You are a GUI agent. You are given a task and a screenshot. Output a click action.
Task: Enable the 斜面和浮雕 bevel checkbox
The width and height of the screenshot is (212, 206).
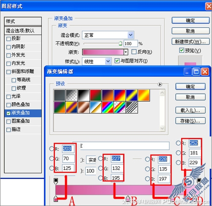8,72
